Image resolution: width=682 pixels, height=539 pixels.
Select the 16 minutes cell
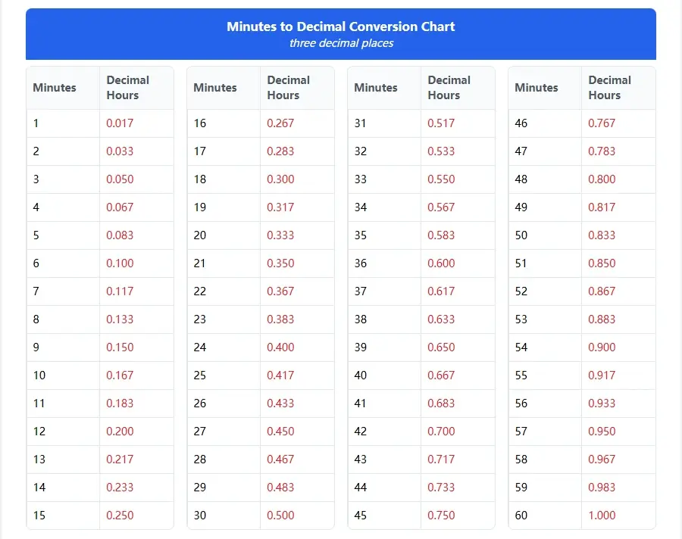(200, 123)
